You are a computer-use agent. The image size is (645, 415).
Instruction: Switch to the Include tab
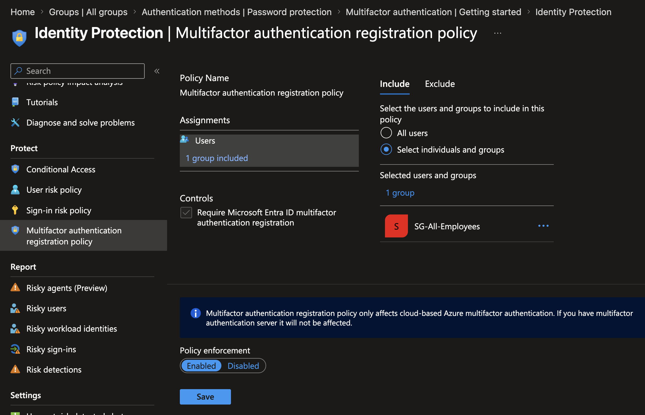395,84
